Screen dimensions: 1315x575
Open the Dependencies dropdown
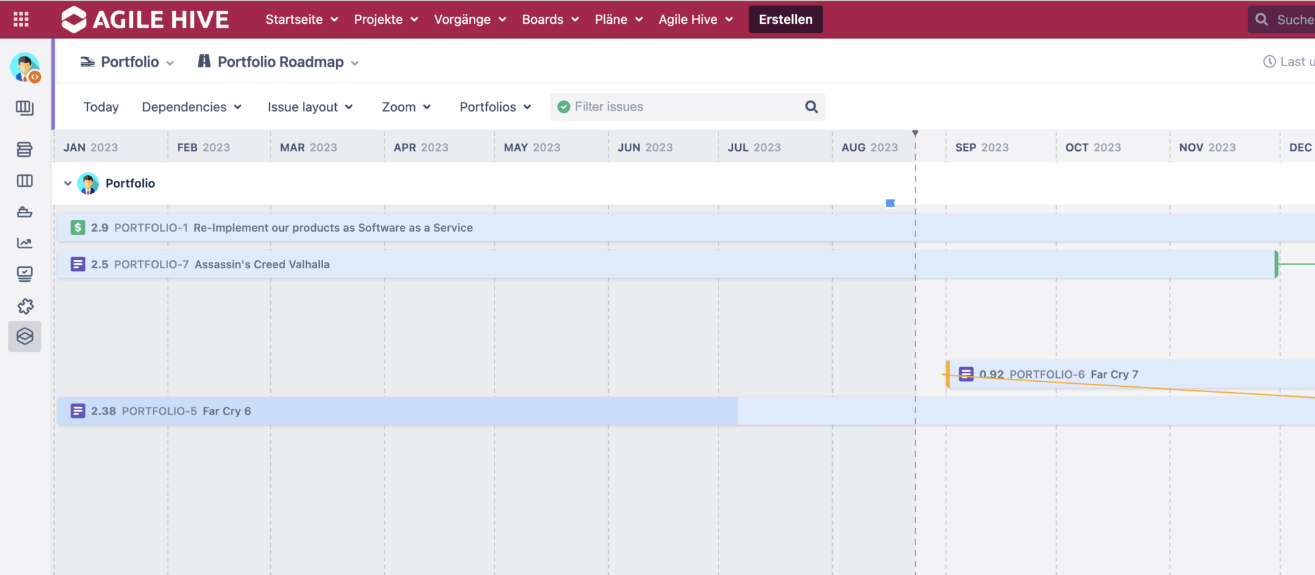pyautogui.click(x=191, y=107)
